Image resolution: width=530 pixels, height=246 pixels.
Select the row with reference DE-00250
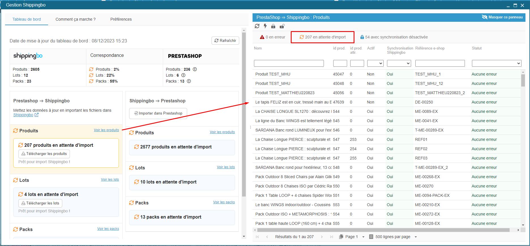(x=387, y=102)
